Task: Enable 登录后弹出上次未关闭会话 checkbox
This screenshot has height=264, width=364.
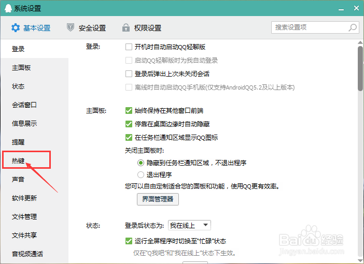Action: coord(129,74)
